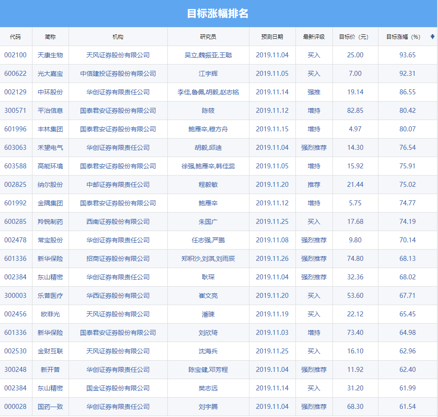Open stock code 600285

click(x=15, y=221)
